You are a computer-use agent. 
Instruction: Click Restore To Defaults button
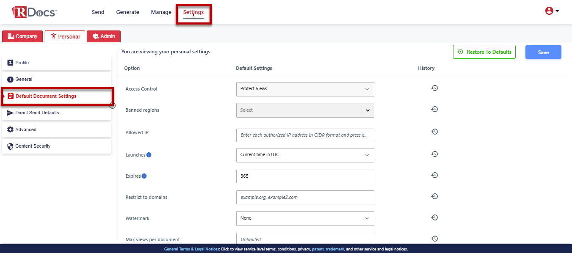(484, 52)
